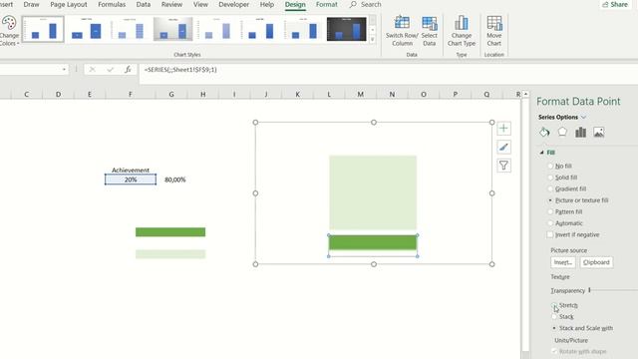The height and width of the screenshot is (359, 638).
Task: Select first chart style thumbnail
Action: 43,29
